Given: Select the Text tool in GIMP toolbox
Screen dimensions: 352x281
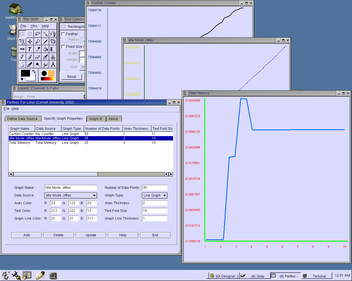Looking at the screenshot, I should coord(30,49).
